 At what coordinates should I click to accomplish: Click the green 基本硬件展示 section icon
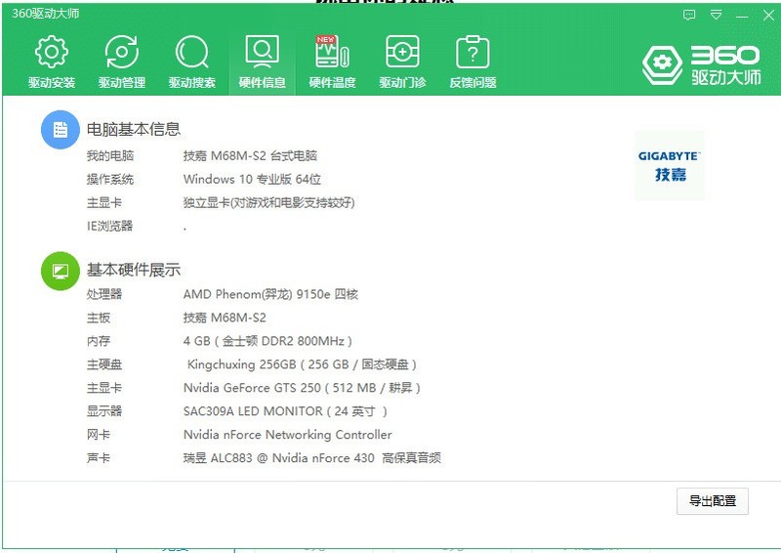click(x=61, y=271)
